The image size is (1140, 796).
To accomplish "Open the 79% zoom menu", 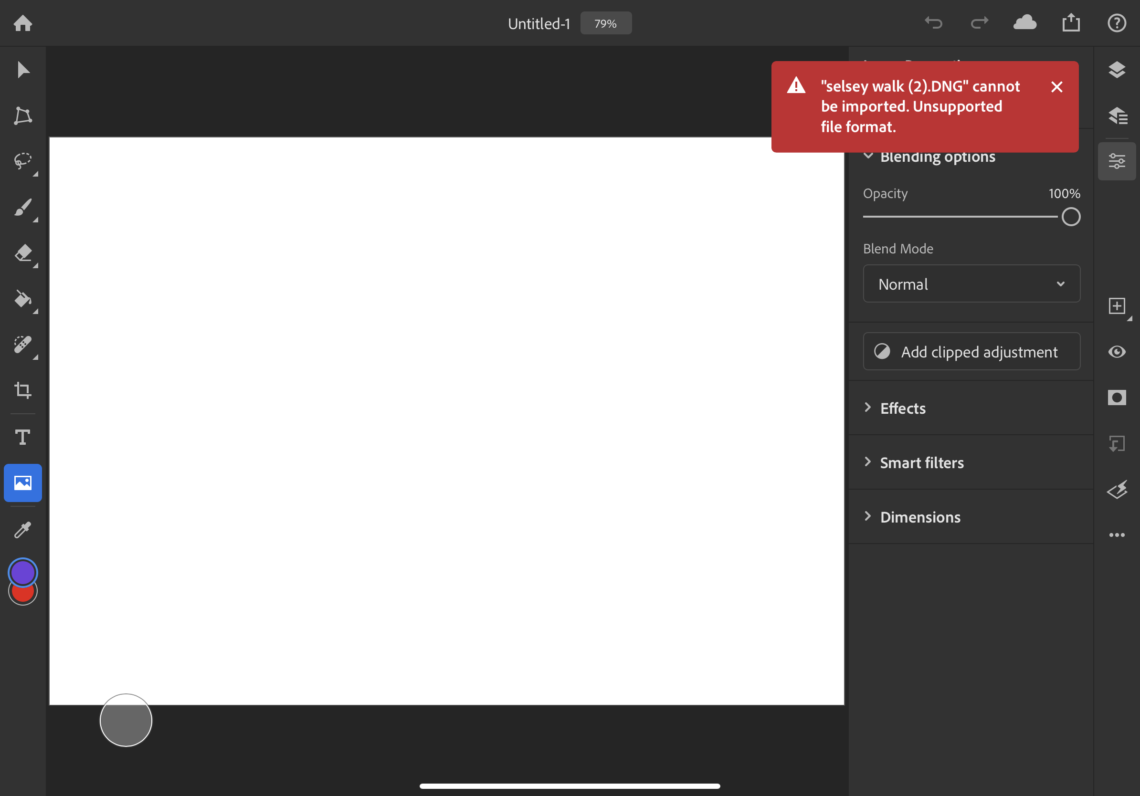I will pyautogui.click(x=605, y=23).
